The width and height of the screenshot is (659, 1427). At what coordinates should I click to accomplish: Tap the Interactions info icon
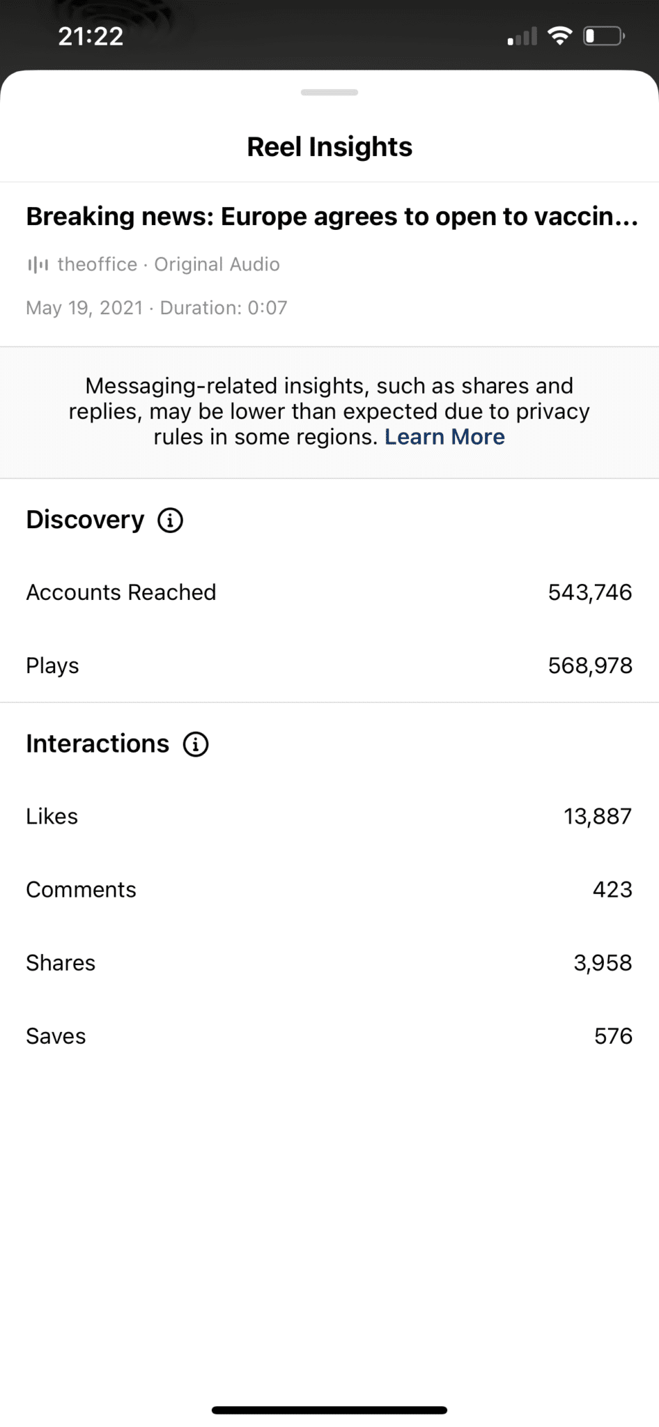coord(196,744)
